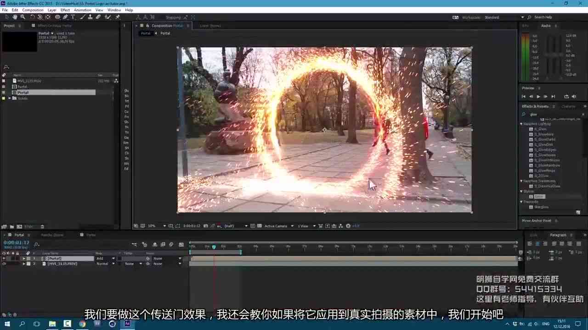Open File Explorer from the taskbar
This screenshot has width=588, height=330.
tap(52, 324)
